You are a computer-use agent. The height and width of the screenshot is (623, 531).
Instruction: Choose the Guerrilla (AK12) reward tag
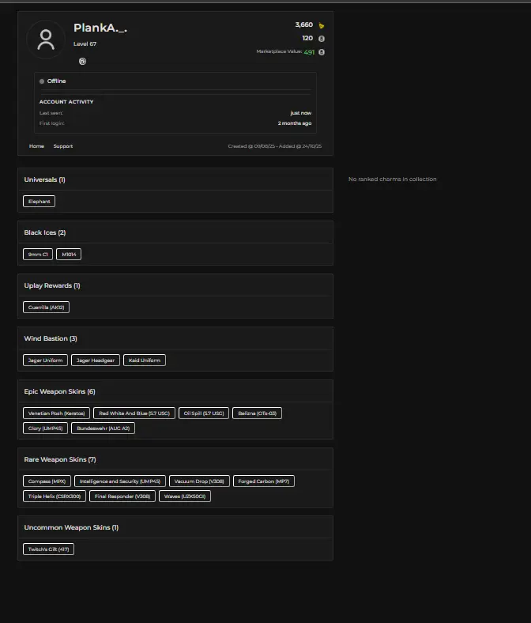click(47, 307)
